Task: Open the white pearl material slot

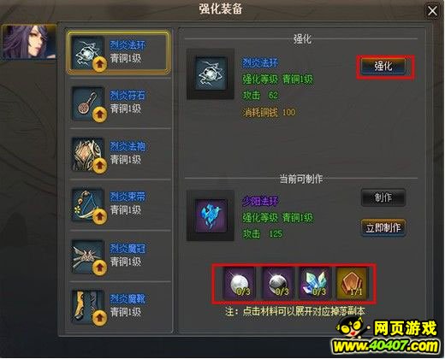Action: [239, 283]
